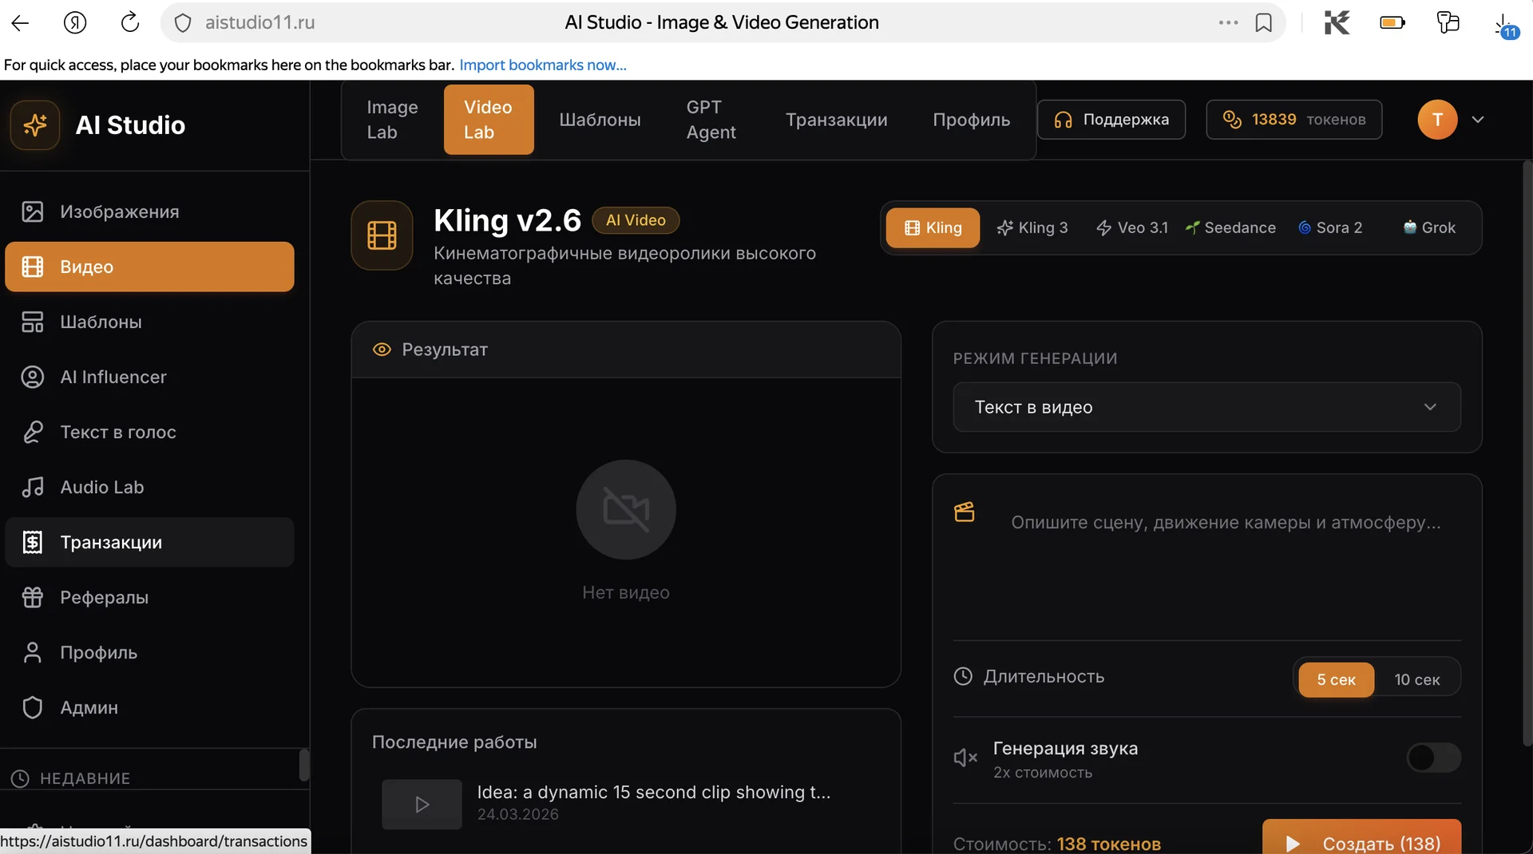Click the no-video camera placeholder icon
The height and width of the screenshot is (854, 1533).
(x=626, y=509)
